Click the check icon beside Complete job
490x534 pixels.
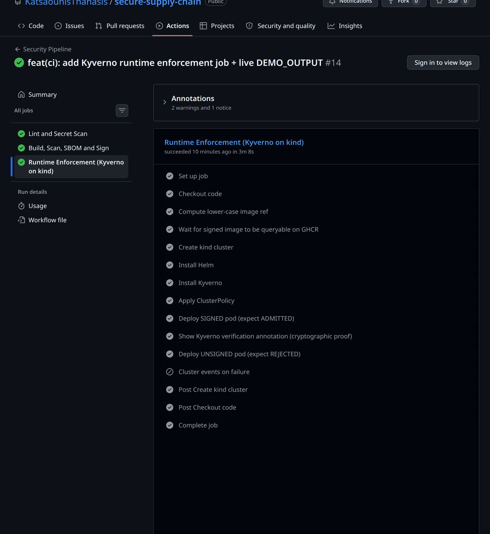click(x=170, y=425)
